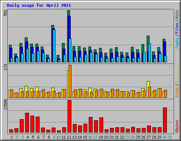Viewport: 181px width, 141px height.
Task: Click day 8 on the x-axis
Action: click(49, 137)
